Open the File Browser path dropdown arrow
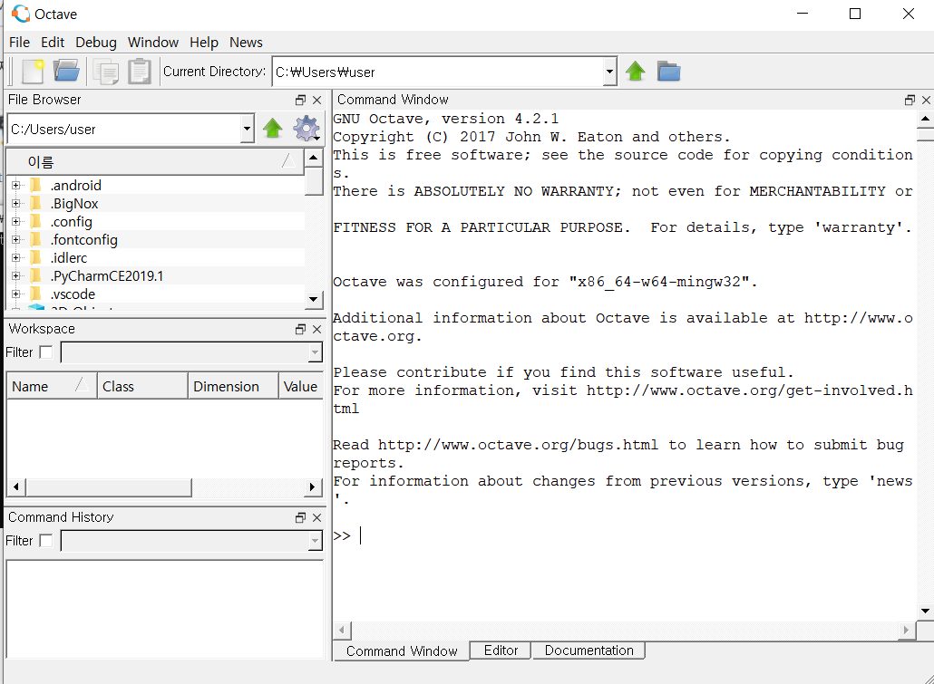 [x=248, y=130]
